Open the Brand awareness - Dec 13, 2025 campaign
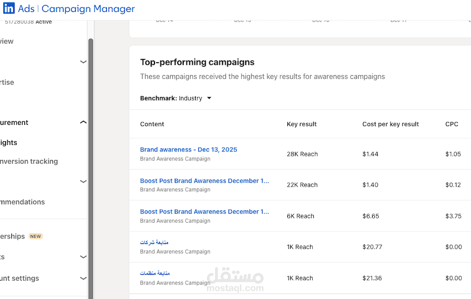Viewport: 471px width, 299px height. (189, 150)
